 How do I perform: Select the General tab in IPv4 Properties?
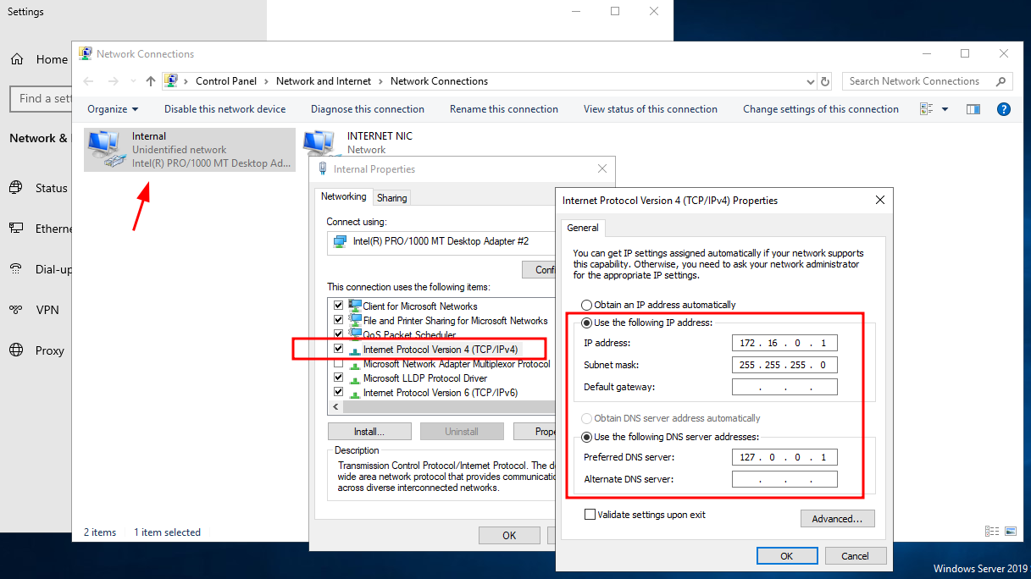(x=582, y=228)
